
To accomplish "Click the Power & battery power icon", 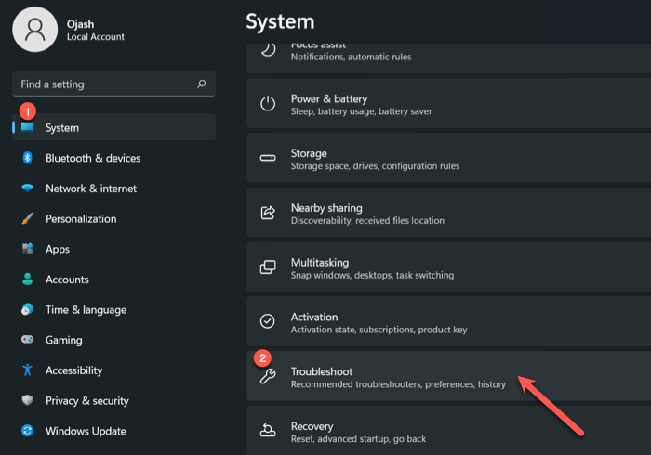I will 268,104.
